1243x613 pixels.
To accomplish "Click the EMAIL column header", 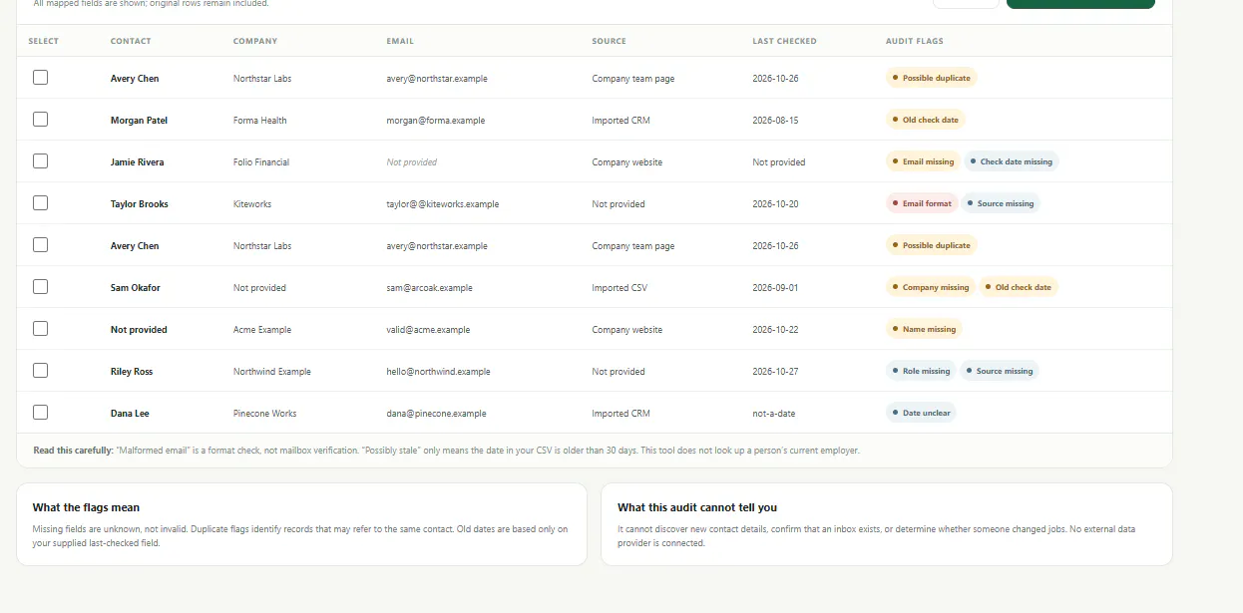I will [x=400, y=41].
